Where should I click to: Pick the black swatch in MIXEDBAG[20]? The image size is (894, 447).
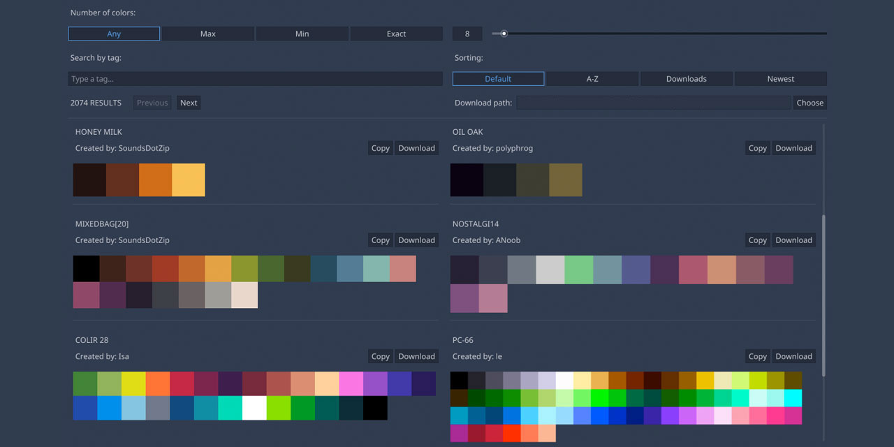87,269
